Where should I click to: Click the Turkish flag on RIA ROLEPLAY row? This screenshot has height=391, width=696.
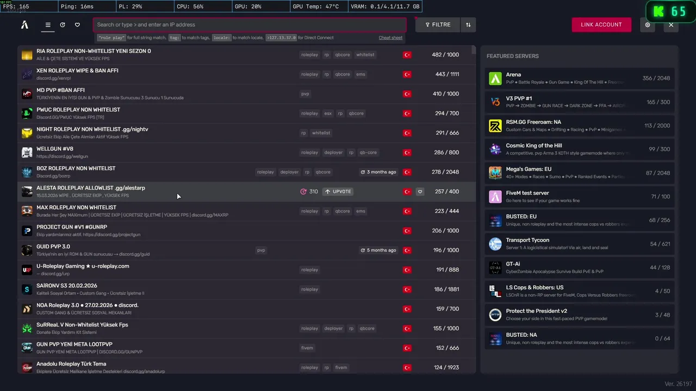407,55
